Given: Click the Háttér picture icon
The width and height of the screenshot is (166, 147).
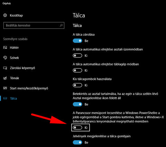Looking at the screenshot, I should [5, 47].
